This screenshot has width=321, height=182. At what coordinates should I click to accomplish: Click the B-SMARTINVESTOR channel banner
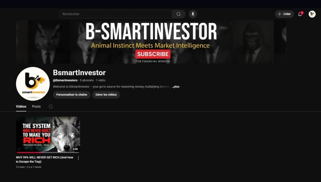point(151,42)
